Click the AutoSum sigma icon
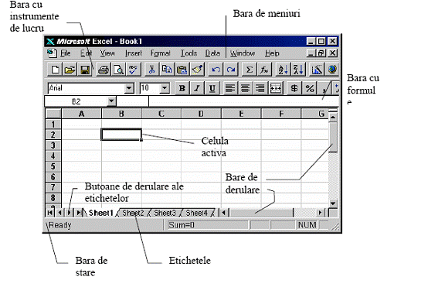 click(250, 70)
